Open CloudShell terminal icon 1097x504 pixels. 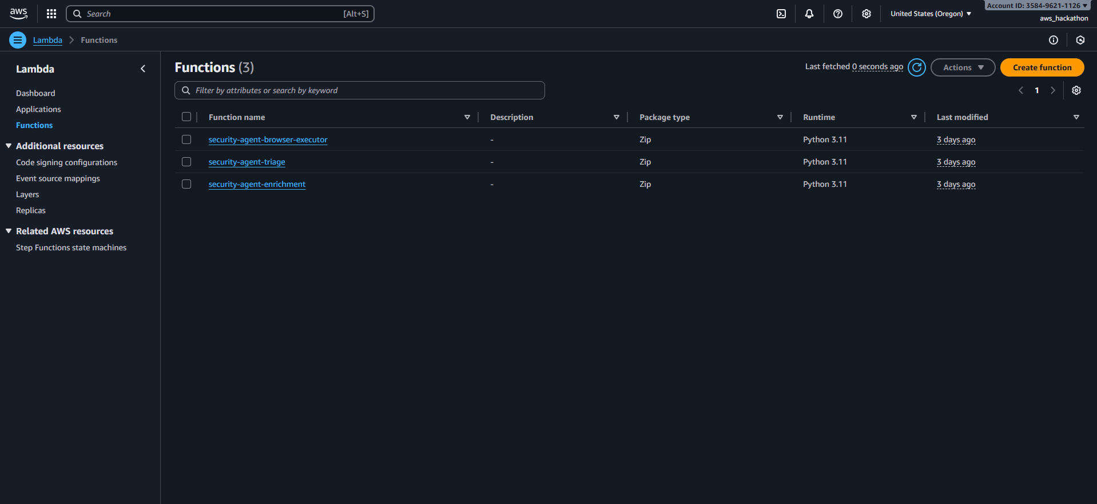(x=781, y=14)
